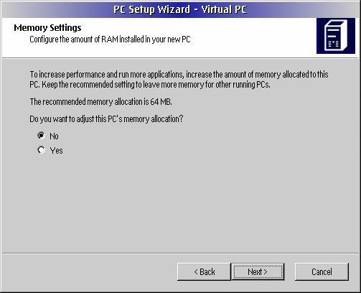Click the separator line above the buttons

coord(180,253)
